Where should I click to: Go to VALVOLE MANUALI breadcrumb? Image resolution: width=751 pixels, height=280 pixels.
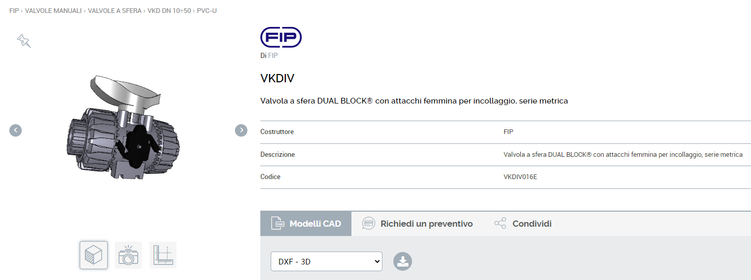[53, 10]
